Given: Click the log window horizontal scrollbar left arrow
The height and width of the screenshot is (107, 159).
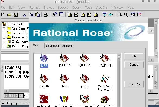Looking at the screenshot, I should click(6, 91).
